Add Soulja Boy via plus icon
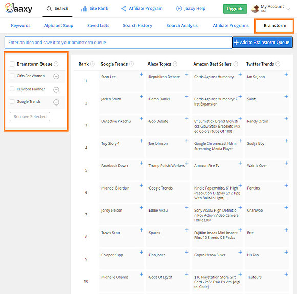Screen dimensions: 297x294 tap(286, 141)
